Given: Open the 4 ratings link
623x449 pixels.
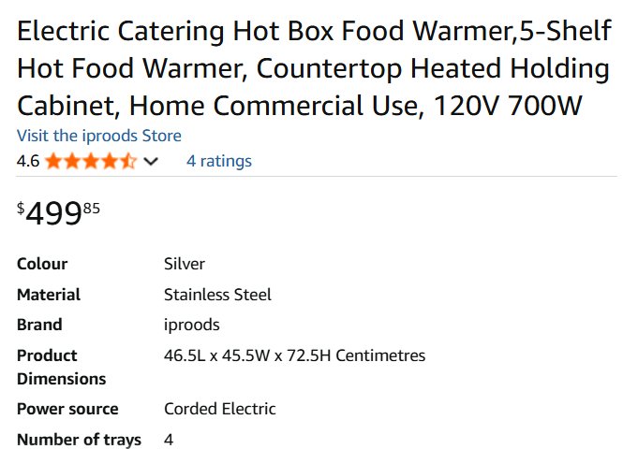Looking at the screenshot, I should [x=219, y=161].
